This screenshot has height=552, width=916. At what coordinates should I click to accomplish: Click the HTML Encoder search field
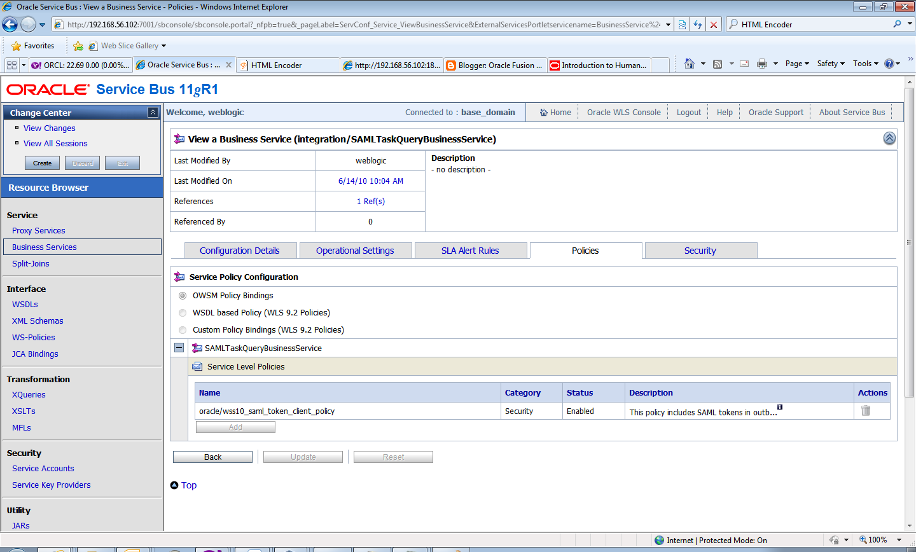click(814, 24)
